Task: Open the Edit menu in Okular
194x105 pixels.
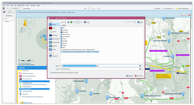Action: pos(12,6)
